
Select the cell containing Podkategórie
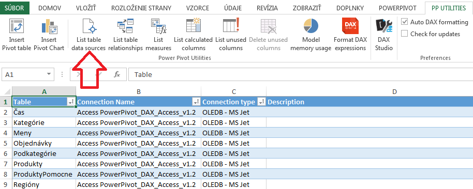[x=44, y=153]
